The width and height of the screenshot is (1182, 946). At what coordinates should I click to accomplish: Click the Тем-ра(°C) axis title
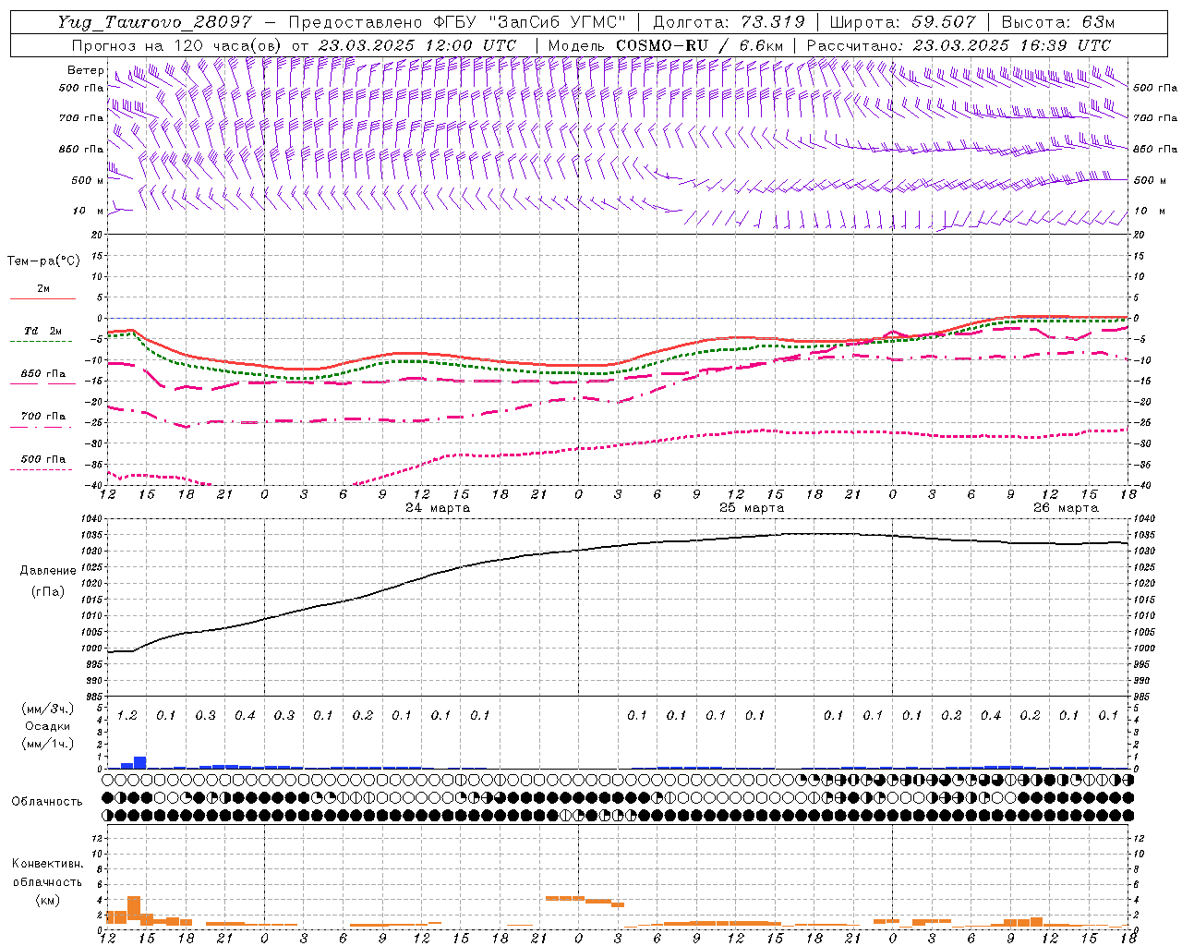pyautogui.click(x=43, y=261)
